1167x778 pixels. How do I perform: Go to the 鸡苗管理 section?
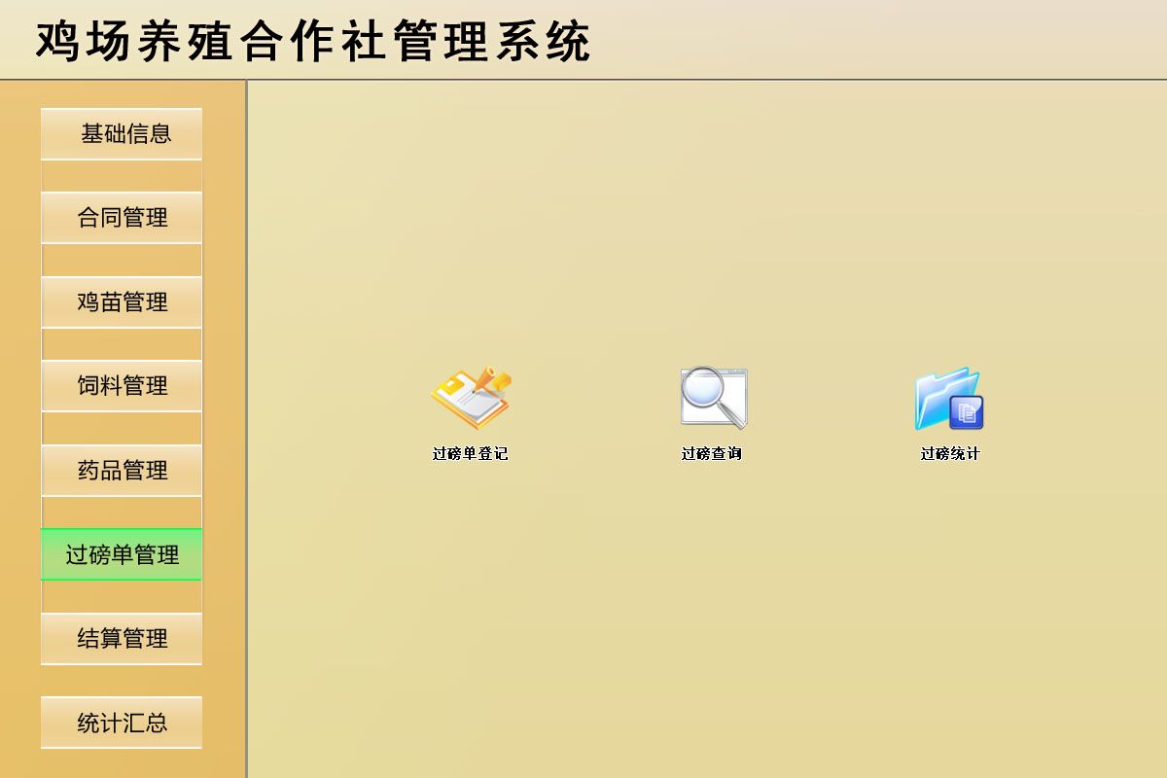(x=122, y=302)
